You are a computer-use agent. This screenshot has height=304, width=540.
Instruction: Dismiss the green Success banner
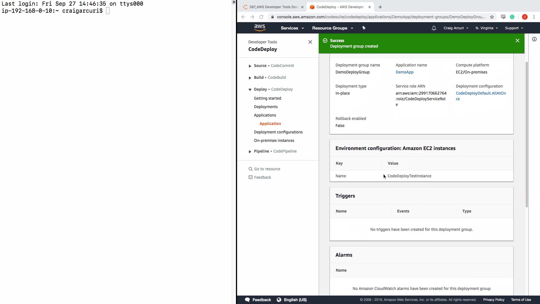(x=517, y=41)
